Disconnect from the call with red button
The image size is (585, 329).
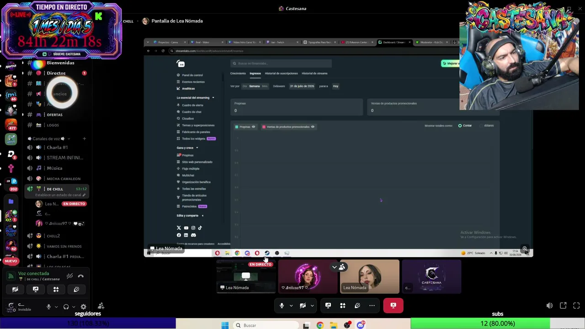tap(393, 306)
